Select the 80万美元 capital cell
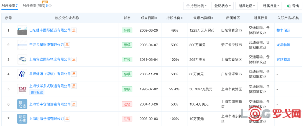304x129 pixels. coord(196,74)
